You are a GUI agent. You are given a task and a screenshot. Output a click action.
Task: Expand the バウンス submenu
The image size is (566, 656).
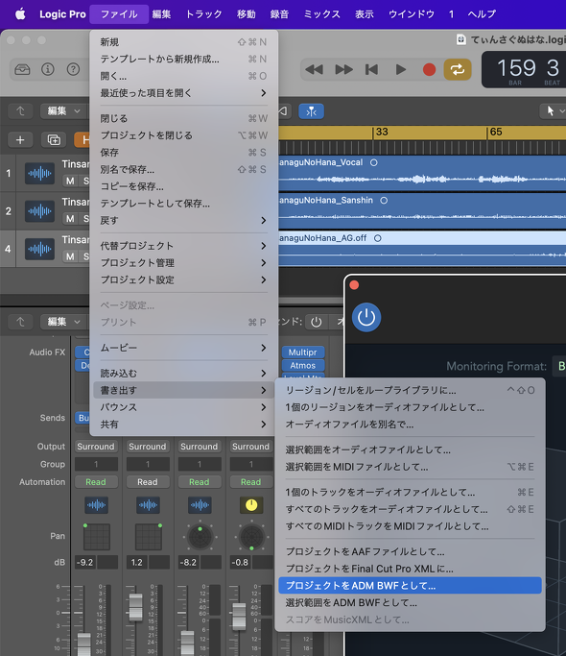pyautogui.click(x=183, y=407)
